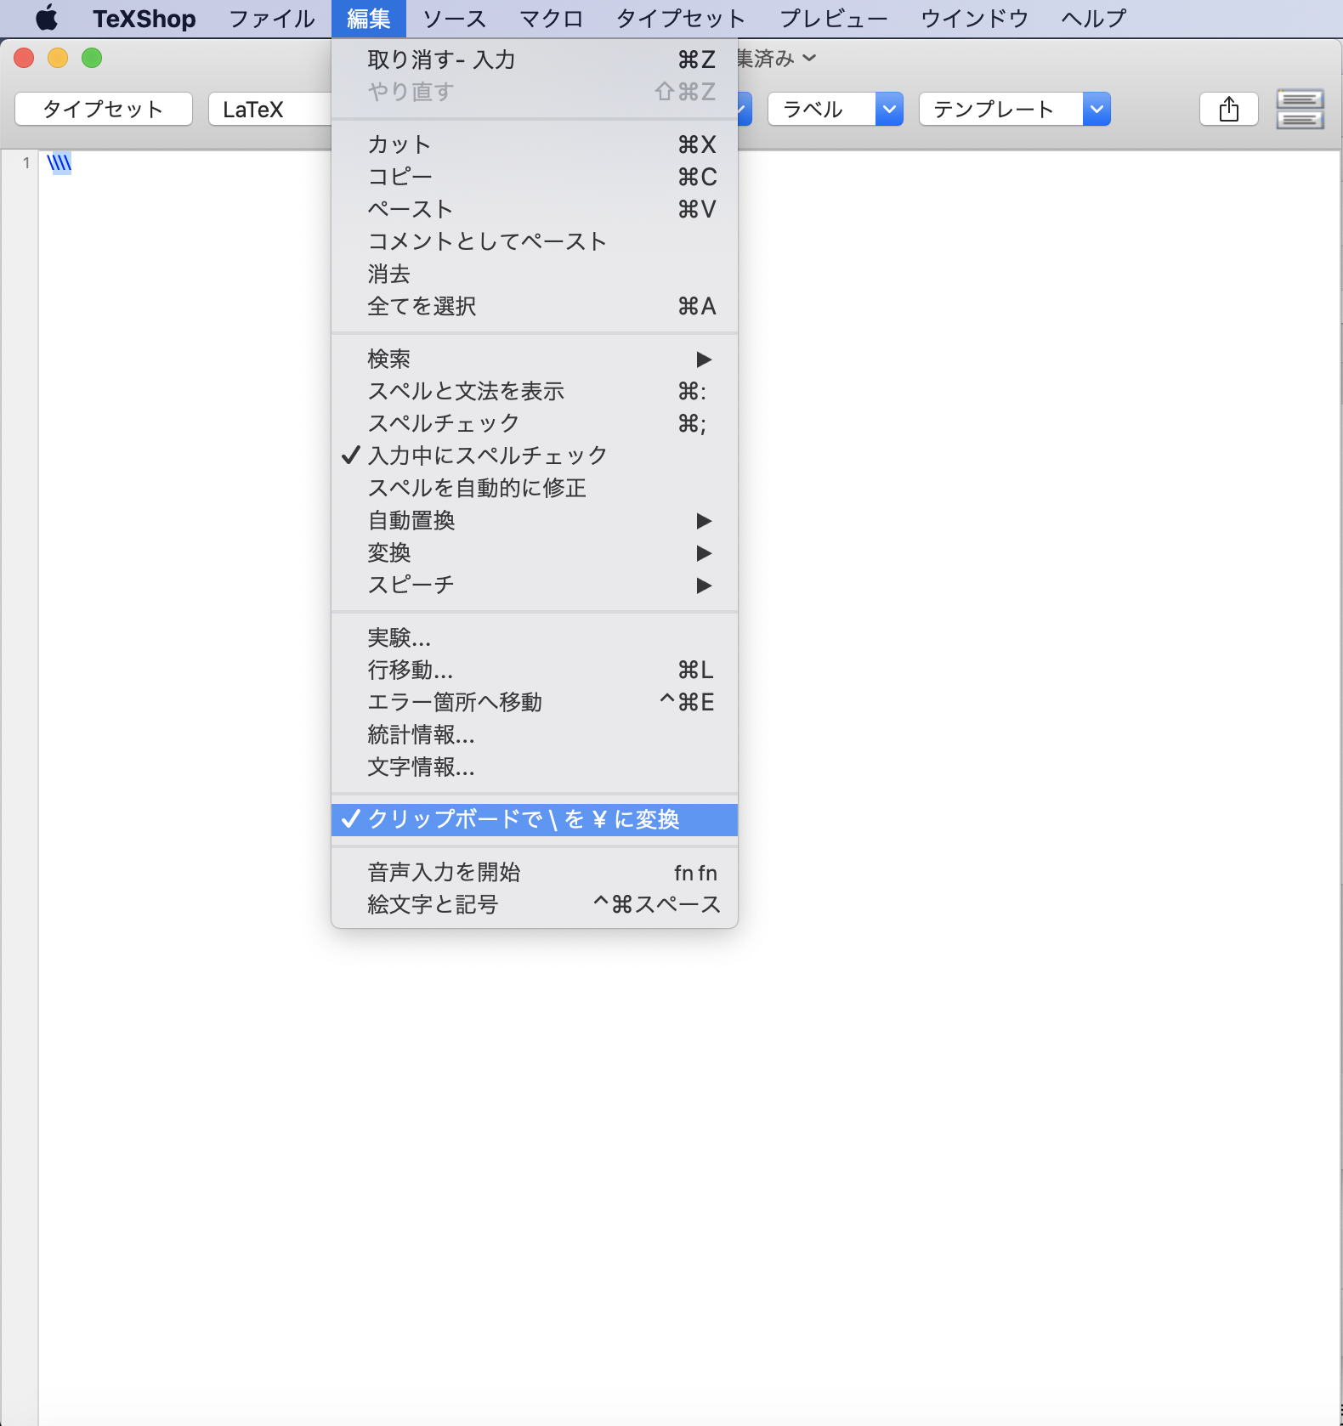Toggle 入力中にスペルチェック option
1343x1426 pixels.
click(535, 456)
